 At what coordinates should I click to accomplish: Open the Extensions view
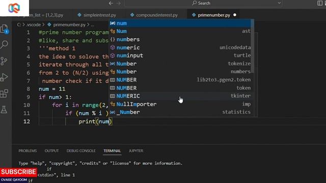[4, 94]
